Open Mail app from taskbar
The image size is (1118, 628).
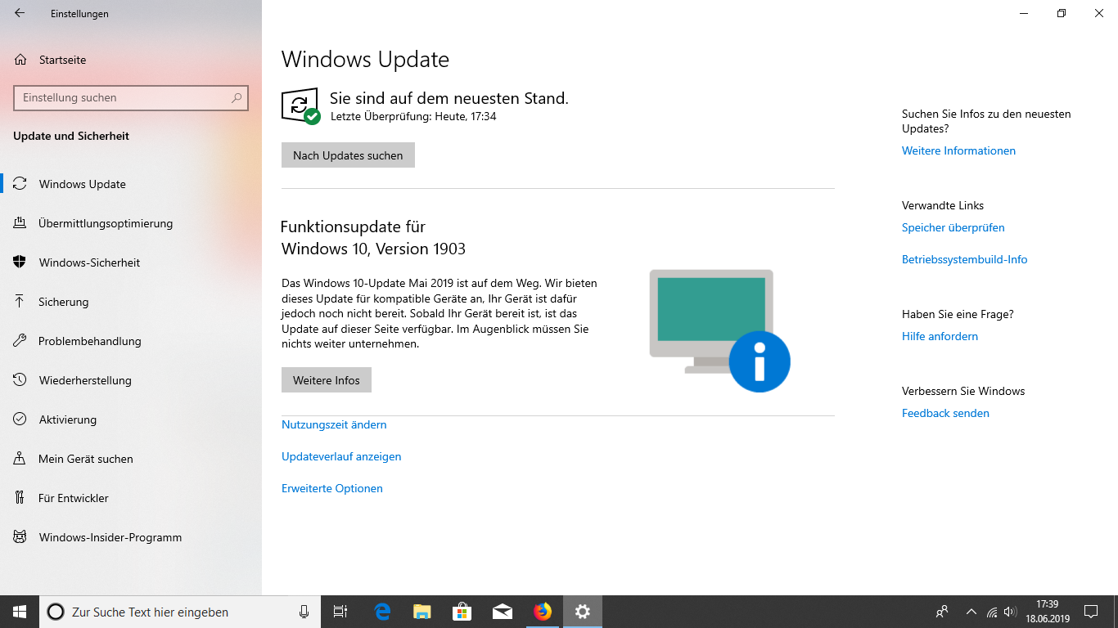pos(503,612)
